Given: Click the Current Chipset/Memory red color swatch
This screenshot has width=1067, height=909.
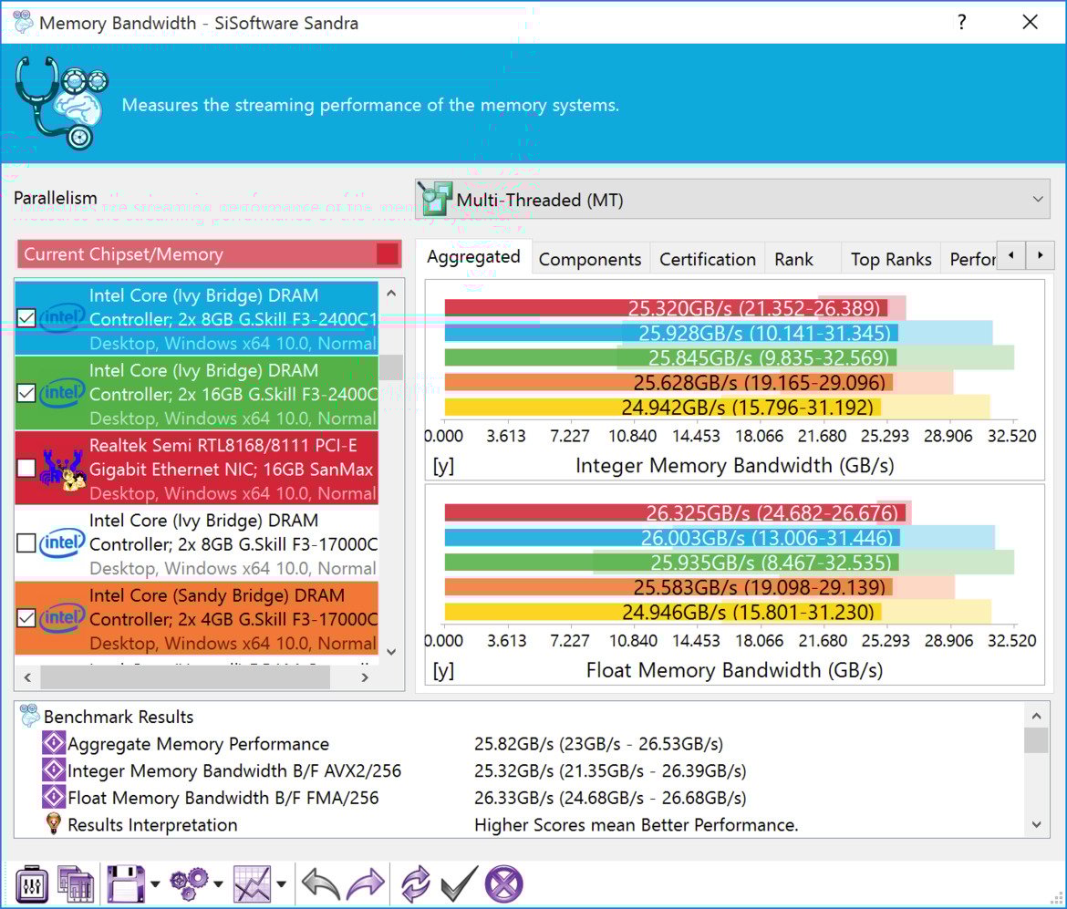Looking at the screenshot, I should [388, 253].
